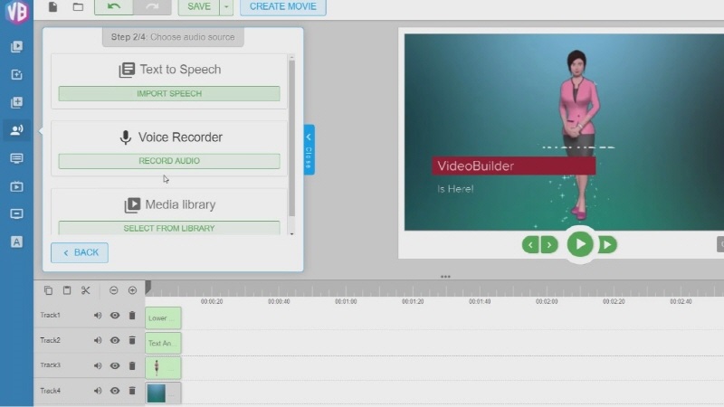Click the Track3 label

point(50,365)
